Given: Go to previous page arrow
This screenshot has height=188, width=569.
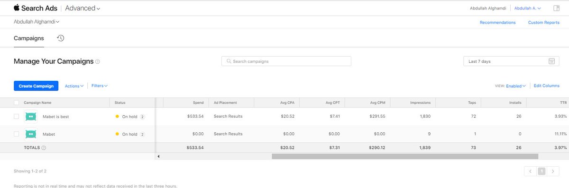Looking at the screenshot, I should [x=531, y=171].
